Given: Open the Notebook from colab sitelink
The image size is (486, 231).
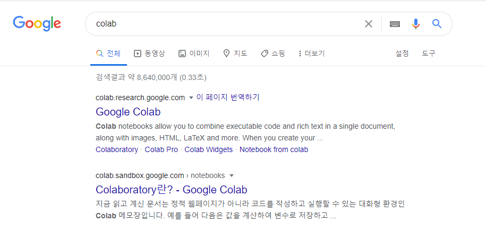Looking at the screenshot, I should 274,149.
